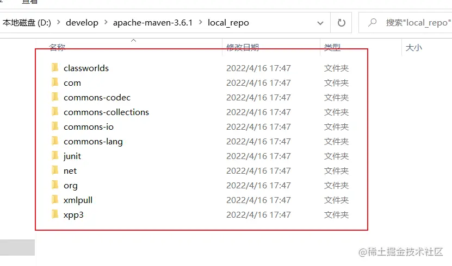Viewport: 452px width, 266px height.
Task: Click the xmlpull folder icon
Action: [x=55, y=200]
